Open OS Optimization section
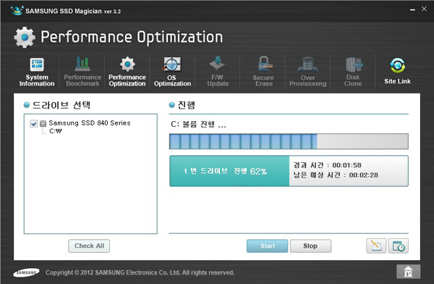Screen dimensions: 434x284 pos(172,72)
